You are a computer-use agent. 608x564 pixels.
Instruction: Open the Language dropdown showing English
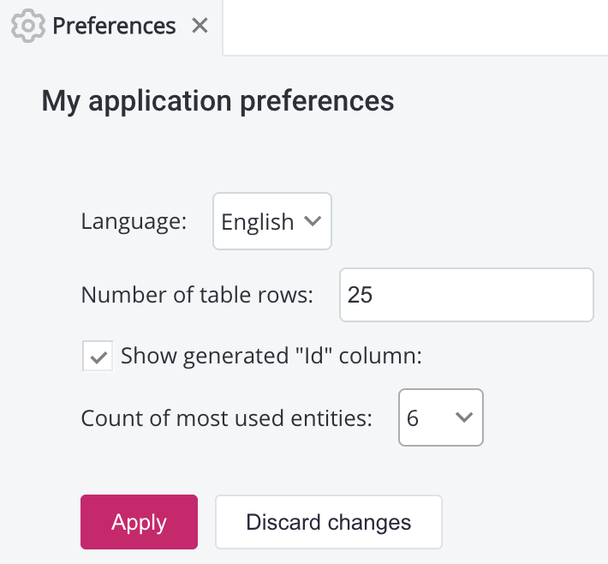(271, 221)
